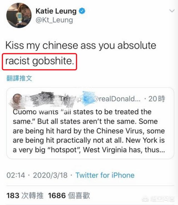The width and height of the screenshot is (178, 205).
Task: View the 183 次轉推 retweets list
Action: 25,196
